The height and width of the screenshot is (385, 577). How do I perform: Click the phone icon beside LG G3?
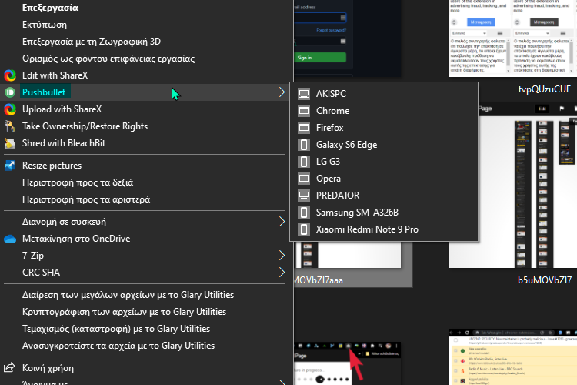coord(304,162)
